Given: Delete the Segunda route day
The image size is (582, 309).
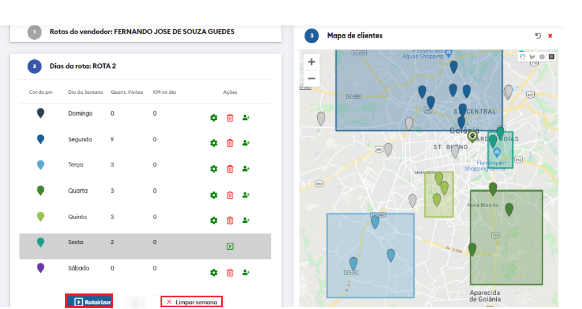Looking at the screenshot, I should pyautogui.click(x=230, y=143).
